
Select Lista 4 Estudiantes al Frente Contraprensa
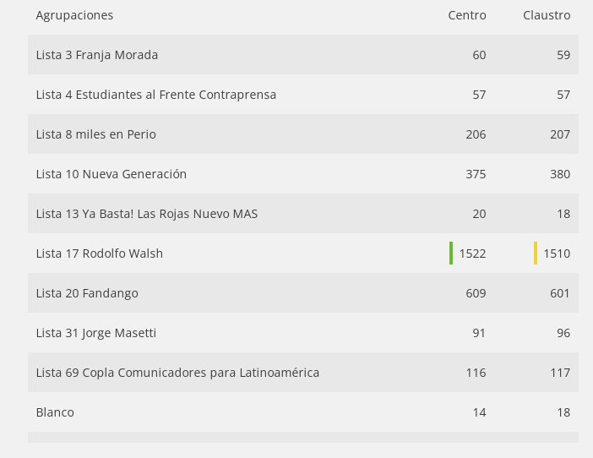point(155,95)
